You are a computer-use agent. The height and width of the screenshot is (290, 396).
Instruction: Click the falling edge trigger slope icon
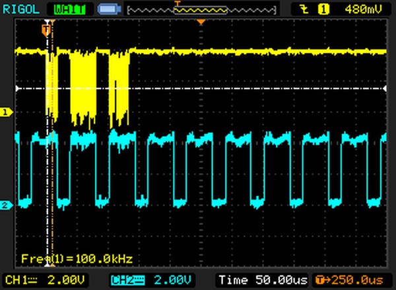[x=306, y=9]
